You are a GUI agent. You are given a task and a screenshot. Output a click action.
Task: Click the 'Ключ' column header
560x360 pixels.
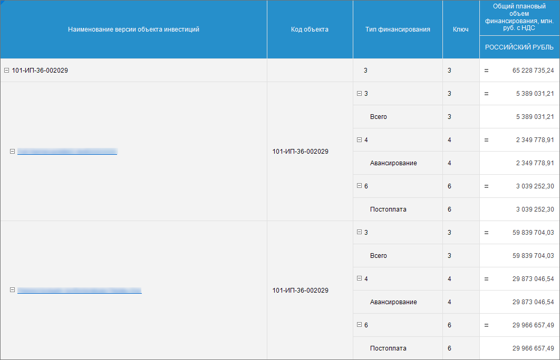point(460,29)
